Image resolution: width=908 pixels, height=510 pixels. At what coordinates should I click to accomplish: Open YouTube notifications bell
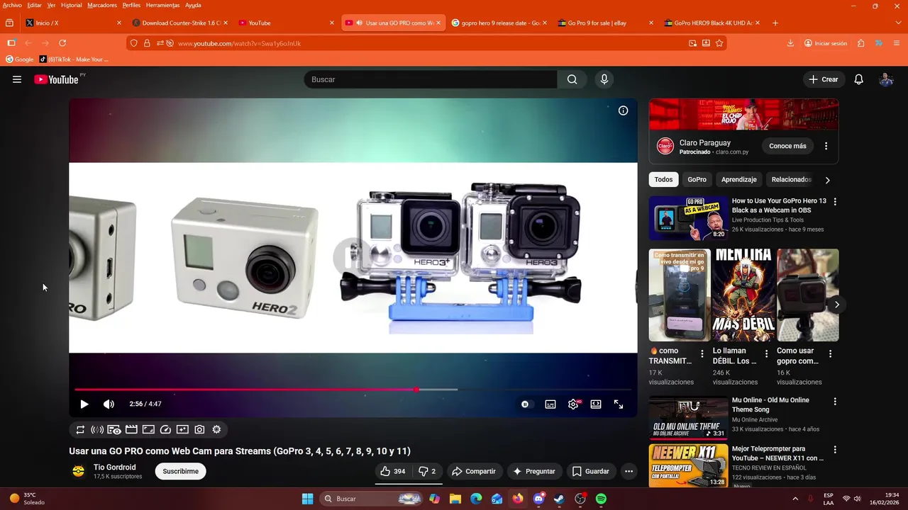(x=858, y=79)
